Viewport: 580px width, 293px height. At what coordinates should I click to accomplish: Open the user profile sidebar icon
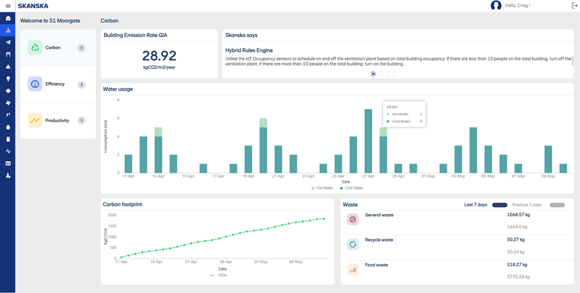click(8, 175)
